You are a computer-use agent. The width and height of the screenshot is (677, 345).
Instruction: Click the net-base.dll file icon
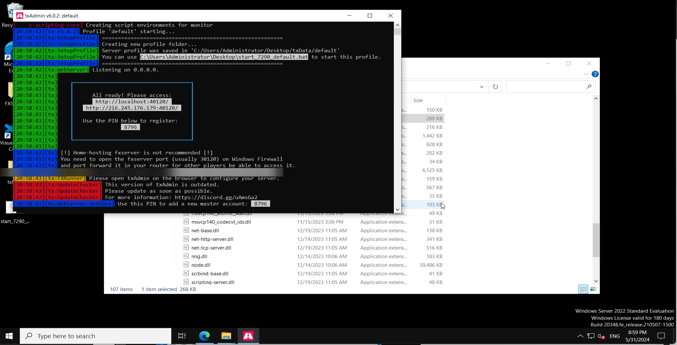pos(186,230)
